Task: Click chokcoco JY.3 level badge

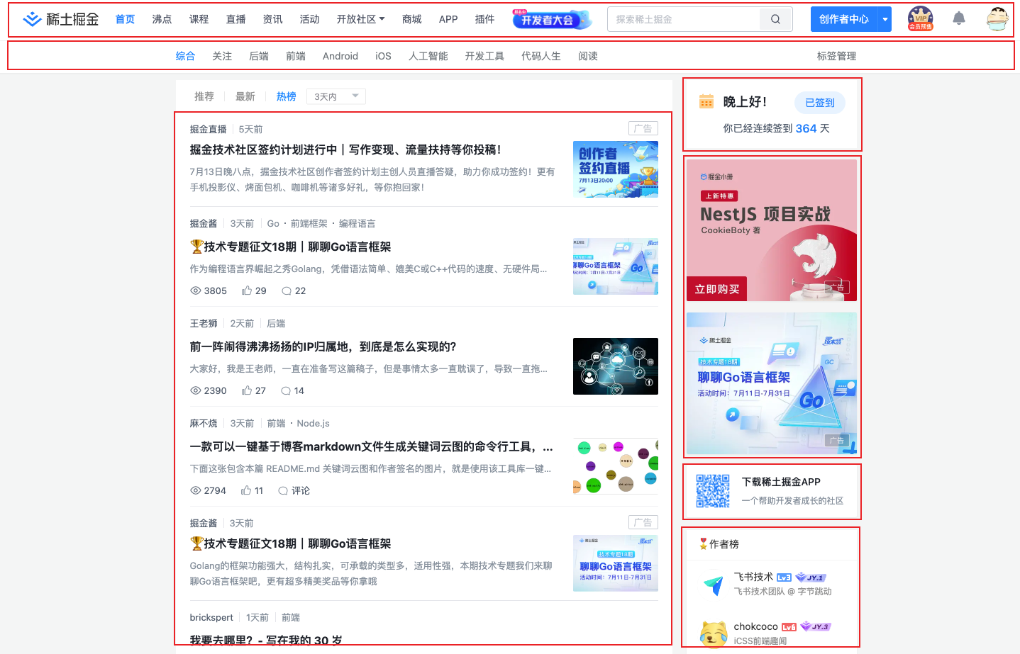Action: pyautogui.click(x=816, y=626)
